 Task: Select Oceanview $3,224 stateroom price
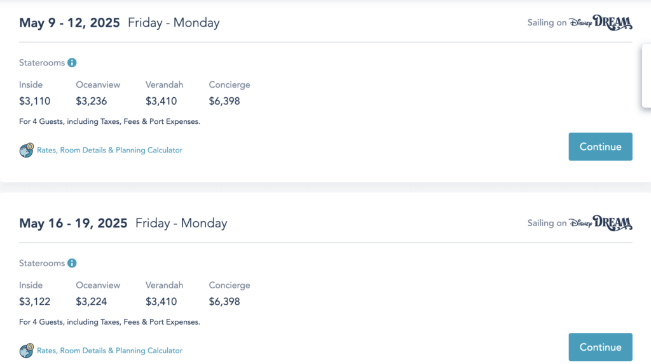coord(92,301)
